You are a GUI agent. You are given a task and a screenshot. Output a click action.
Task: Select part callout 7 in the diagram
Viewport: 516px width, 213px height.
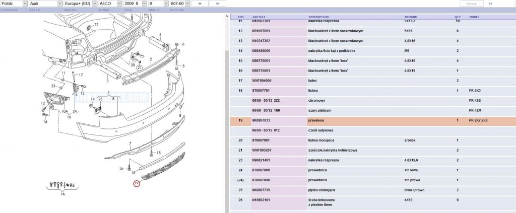click(x=130, y=144)
